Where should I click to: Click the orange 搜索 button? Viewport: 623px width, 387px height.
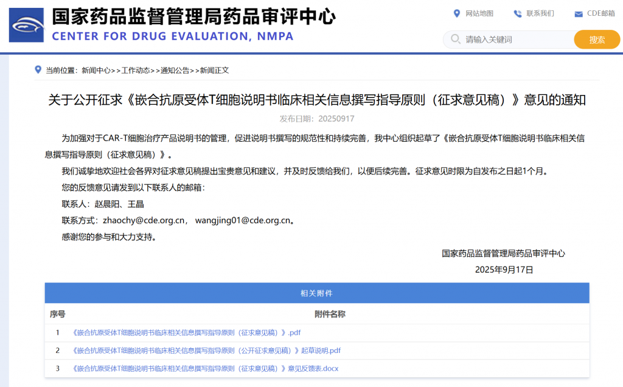[597, 40]
